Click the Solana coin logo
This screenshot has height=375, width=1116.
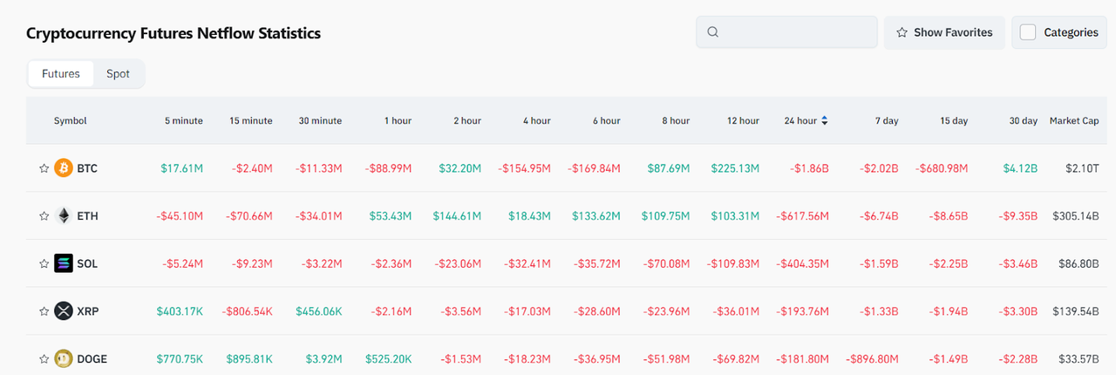tap(63, 263)
